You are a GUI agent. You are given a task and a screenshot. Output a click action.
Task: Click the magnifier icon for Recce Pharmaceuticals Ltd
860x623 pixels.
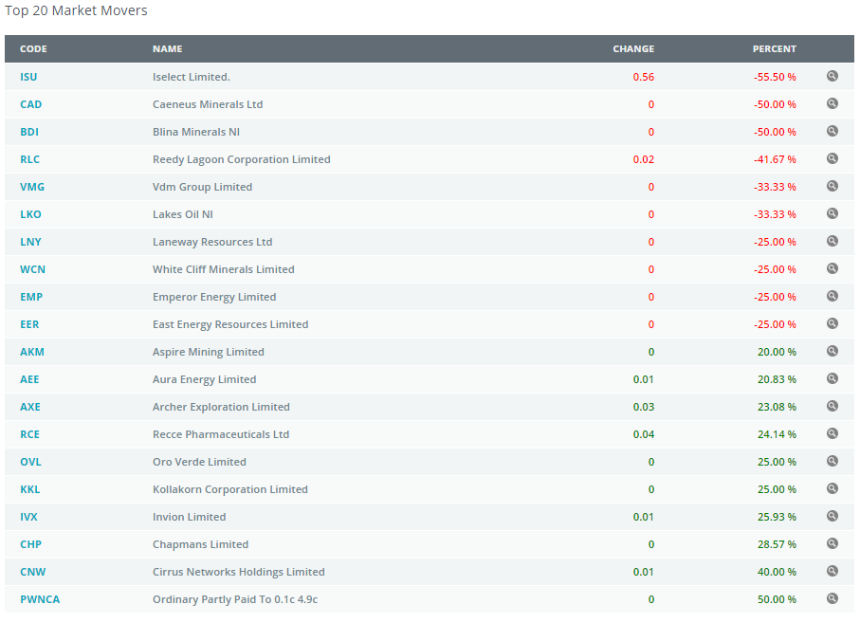click(833, 434)
